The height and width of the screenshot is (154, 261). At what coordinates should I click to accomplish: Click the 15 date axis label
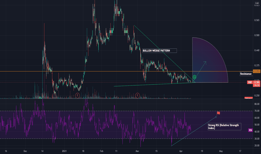(156, 151)
